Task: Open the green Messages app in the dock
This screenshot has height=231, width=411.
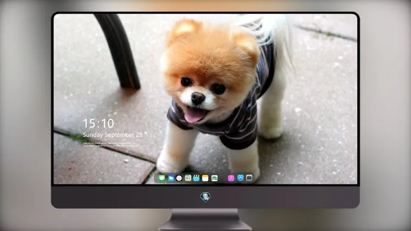Action: (162, 178)
